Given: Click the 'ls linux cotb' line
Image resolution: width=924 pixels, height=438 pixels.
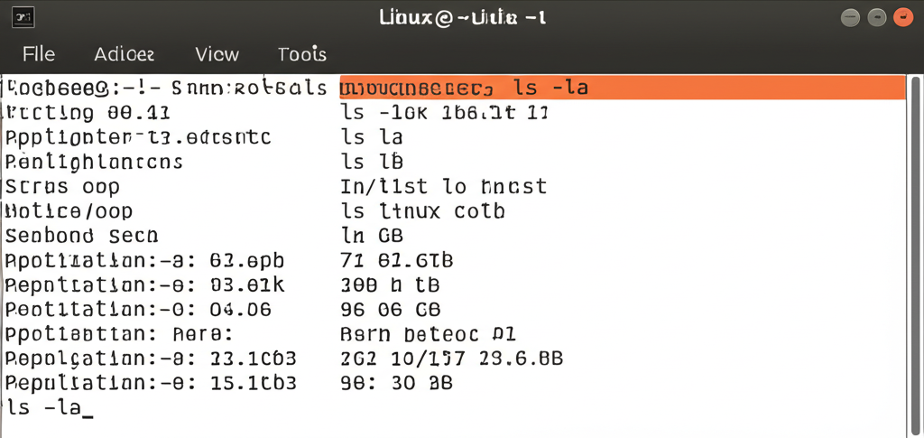Looking at the screenshot, I should pos(422,211).
